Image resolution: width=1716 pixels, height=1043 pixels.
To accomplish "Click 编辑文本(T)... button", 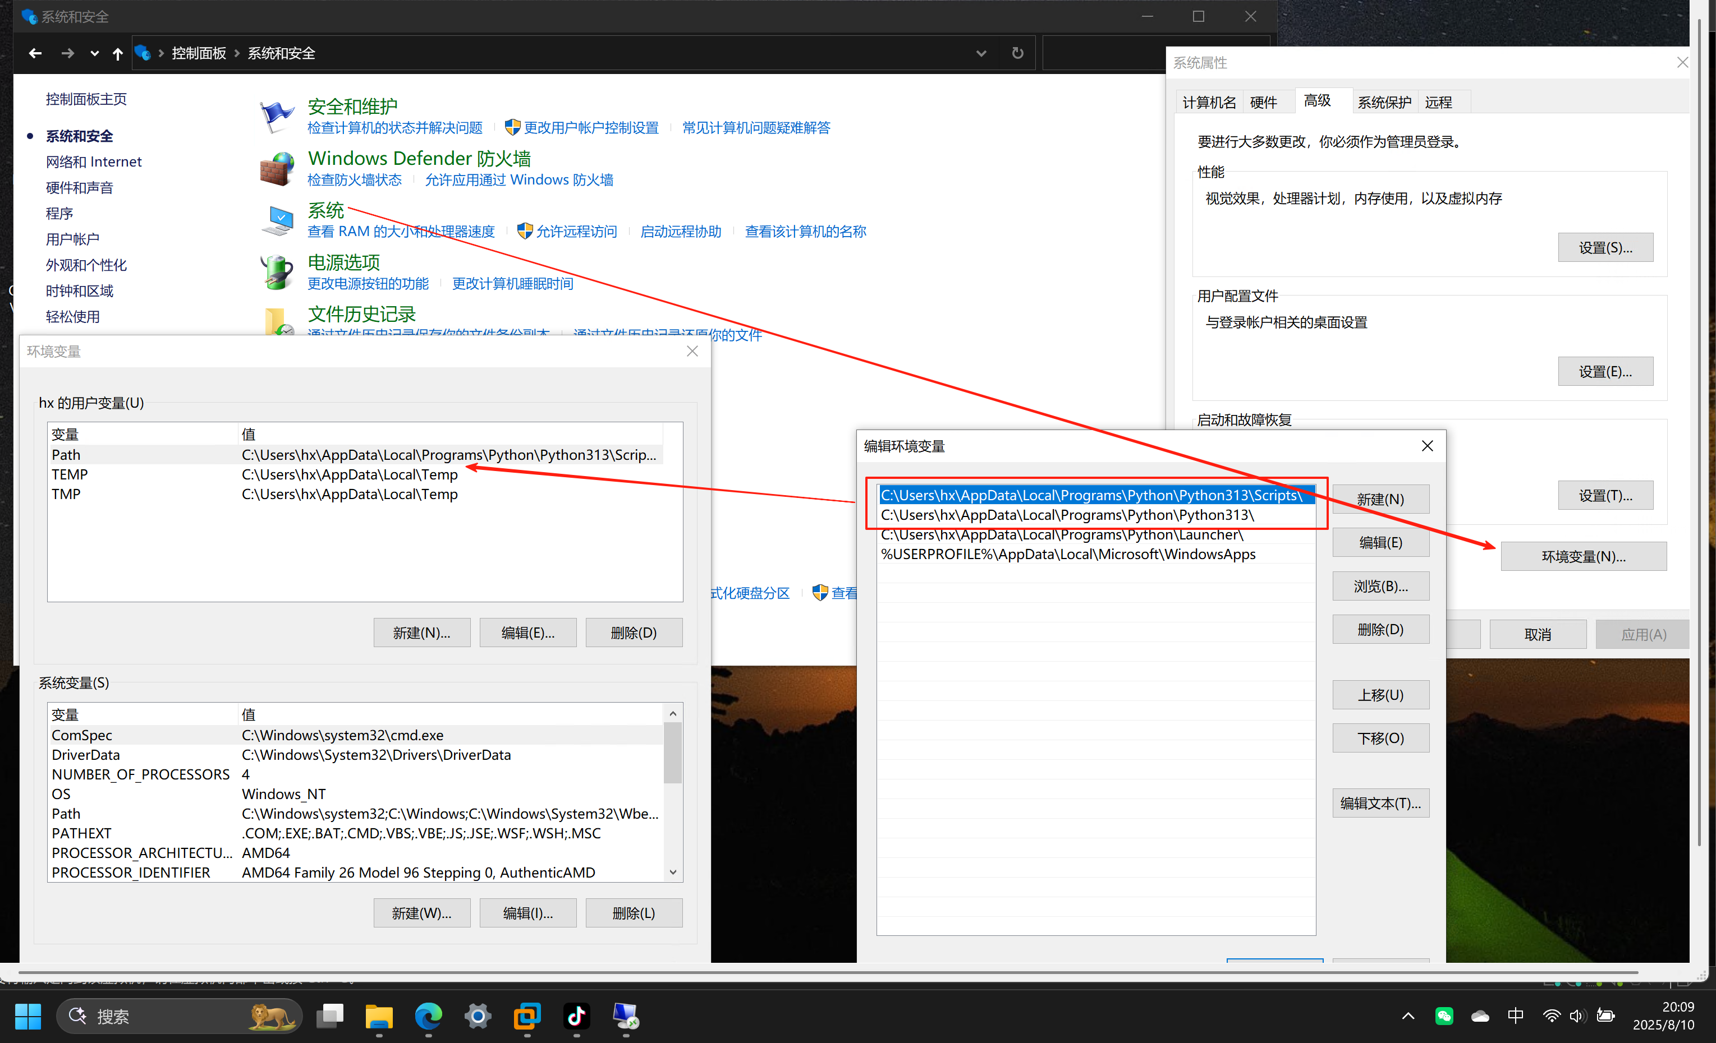I will (x=1380, y=804).
